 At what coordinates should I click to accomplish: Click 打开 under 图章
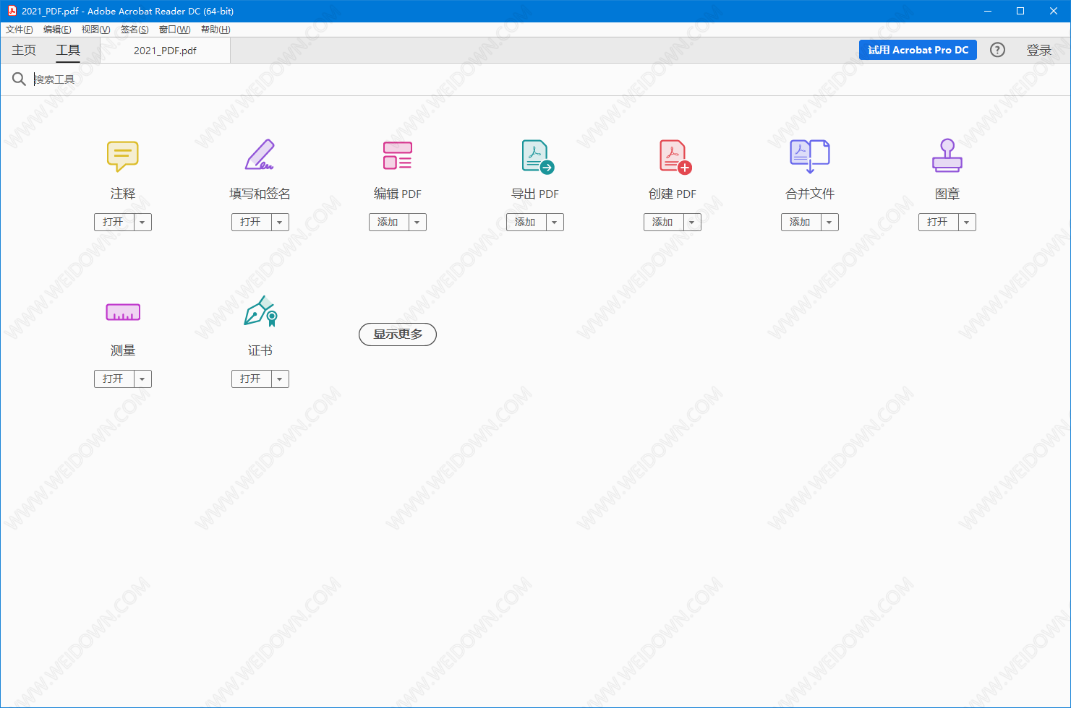(x=939, y=223)
